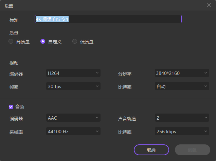Click the 标题 text input field

click(108, 19)
